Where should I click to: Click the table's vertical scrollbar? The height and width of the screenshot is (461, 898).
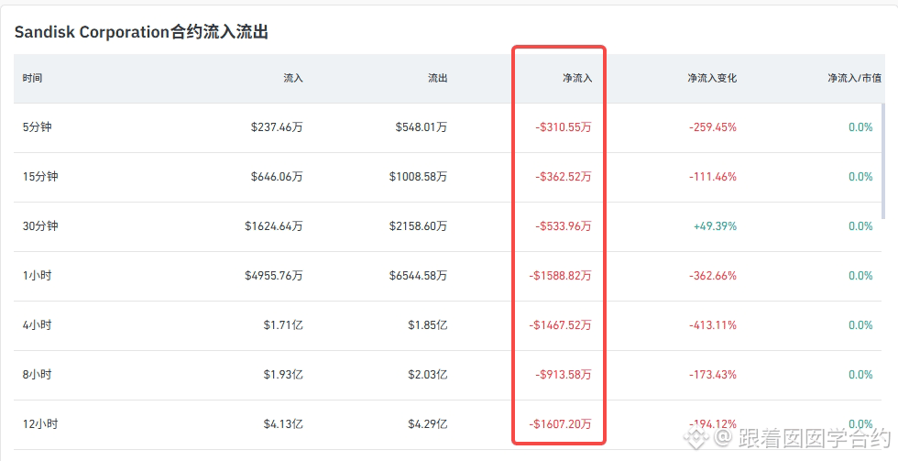coord(883,160)
